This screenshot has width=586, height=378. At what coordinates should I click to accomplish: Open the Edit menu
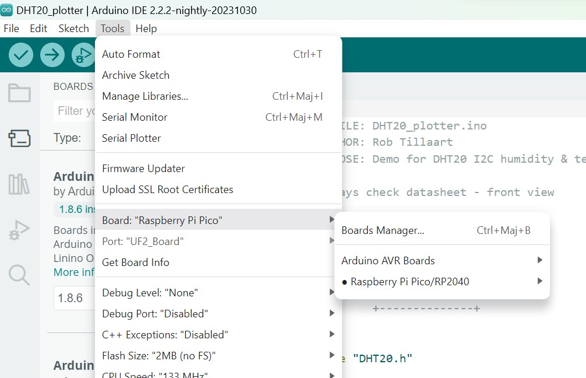pos(38,29)
